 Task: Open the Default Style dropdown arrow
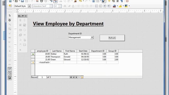[x=29, y=6]
